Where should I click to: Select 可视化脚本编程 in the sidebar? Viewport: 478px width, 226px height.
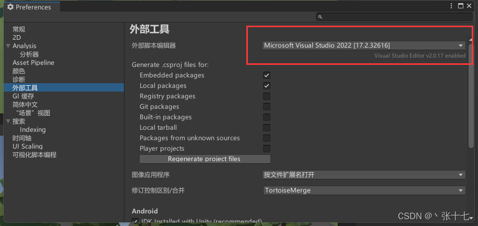35,155
